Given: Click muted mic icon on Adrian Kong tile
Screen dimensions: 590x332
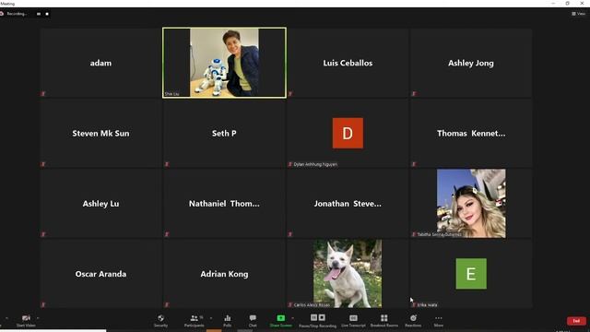Looking at the screenshot, I should point(167,304).
